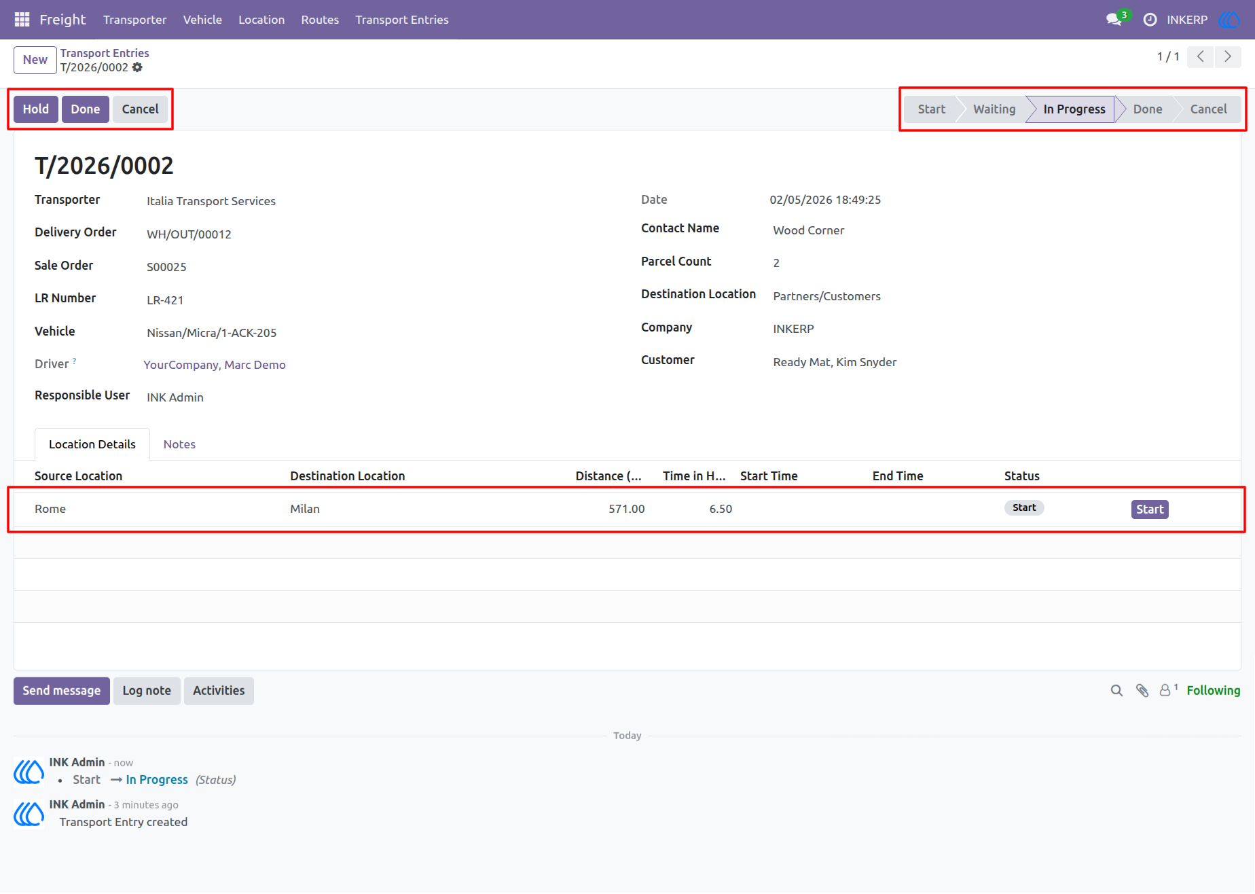This screenshot has width=1255, height=894.
Task: Click Send message in chatter
Action: click(62, 691)
